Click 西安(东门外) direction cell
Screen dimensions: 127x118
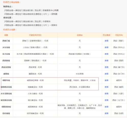[119, 74]
